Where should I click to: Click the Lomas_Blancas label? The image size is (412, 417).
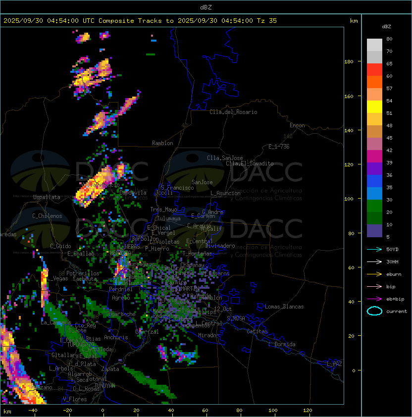[284, 307]
